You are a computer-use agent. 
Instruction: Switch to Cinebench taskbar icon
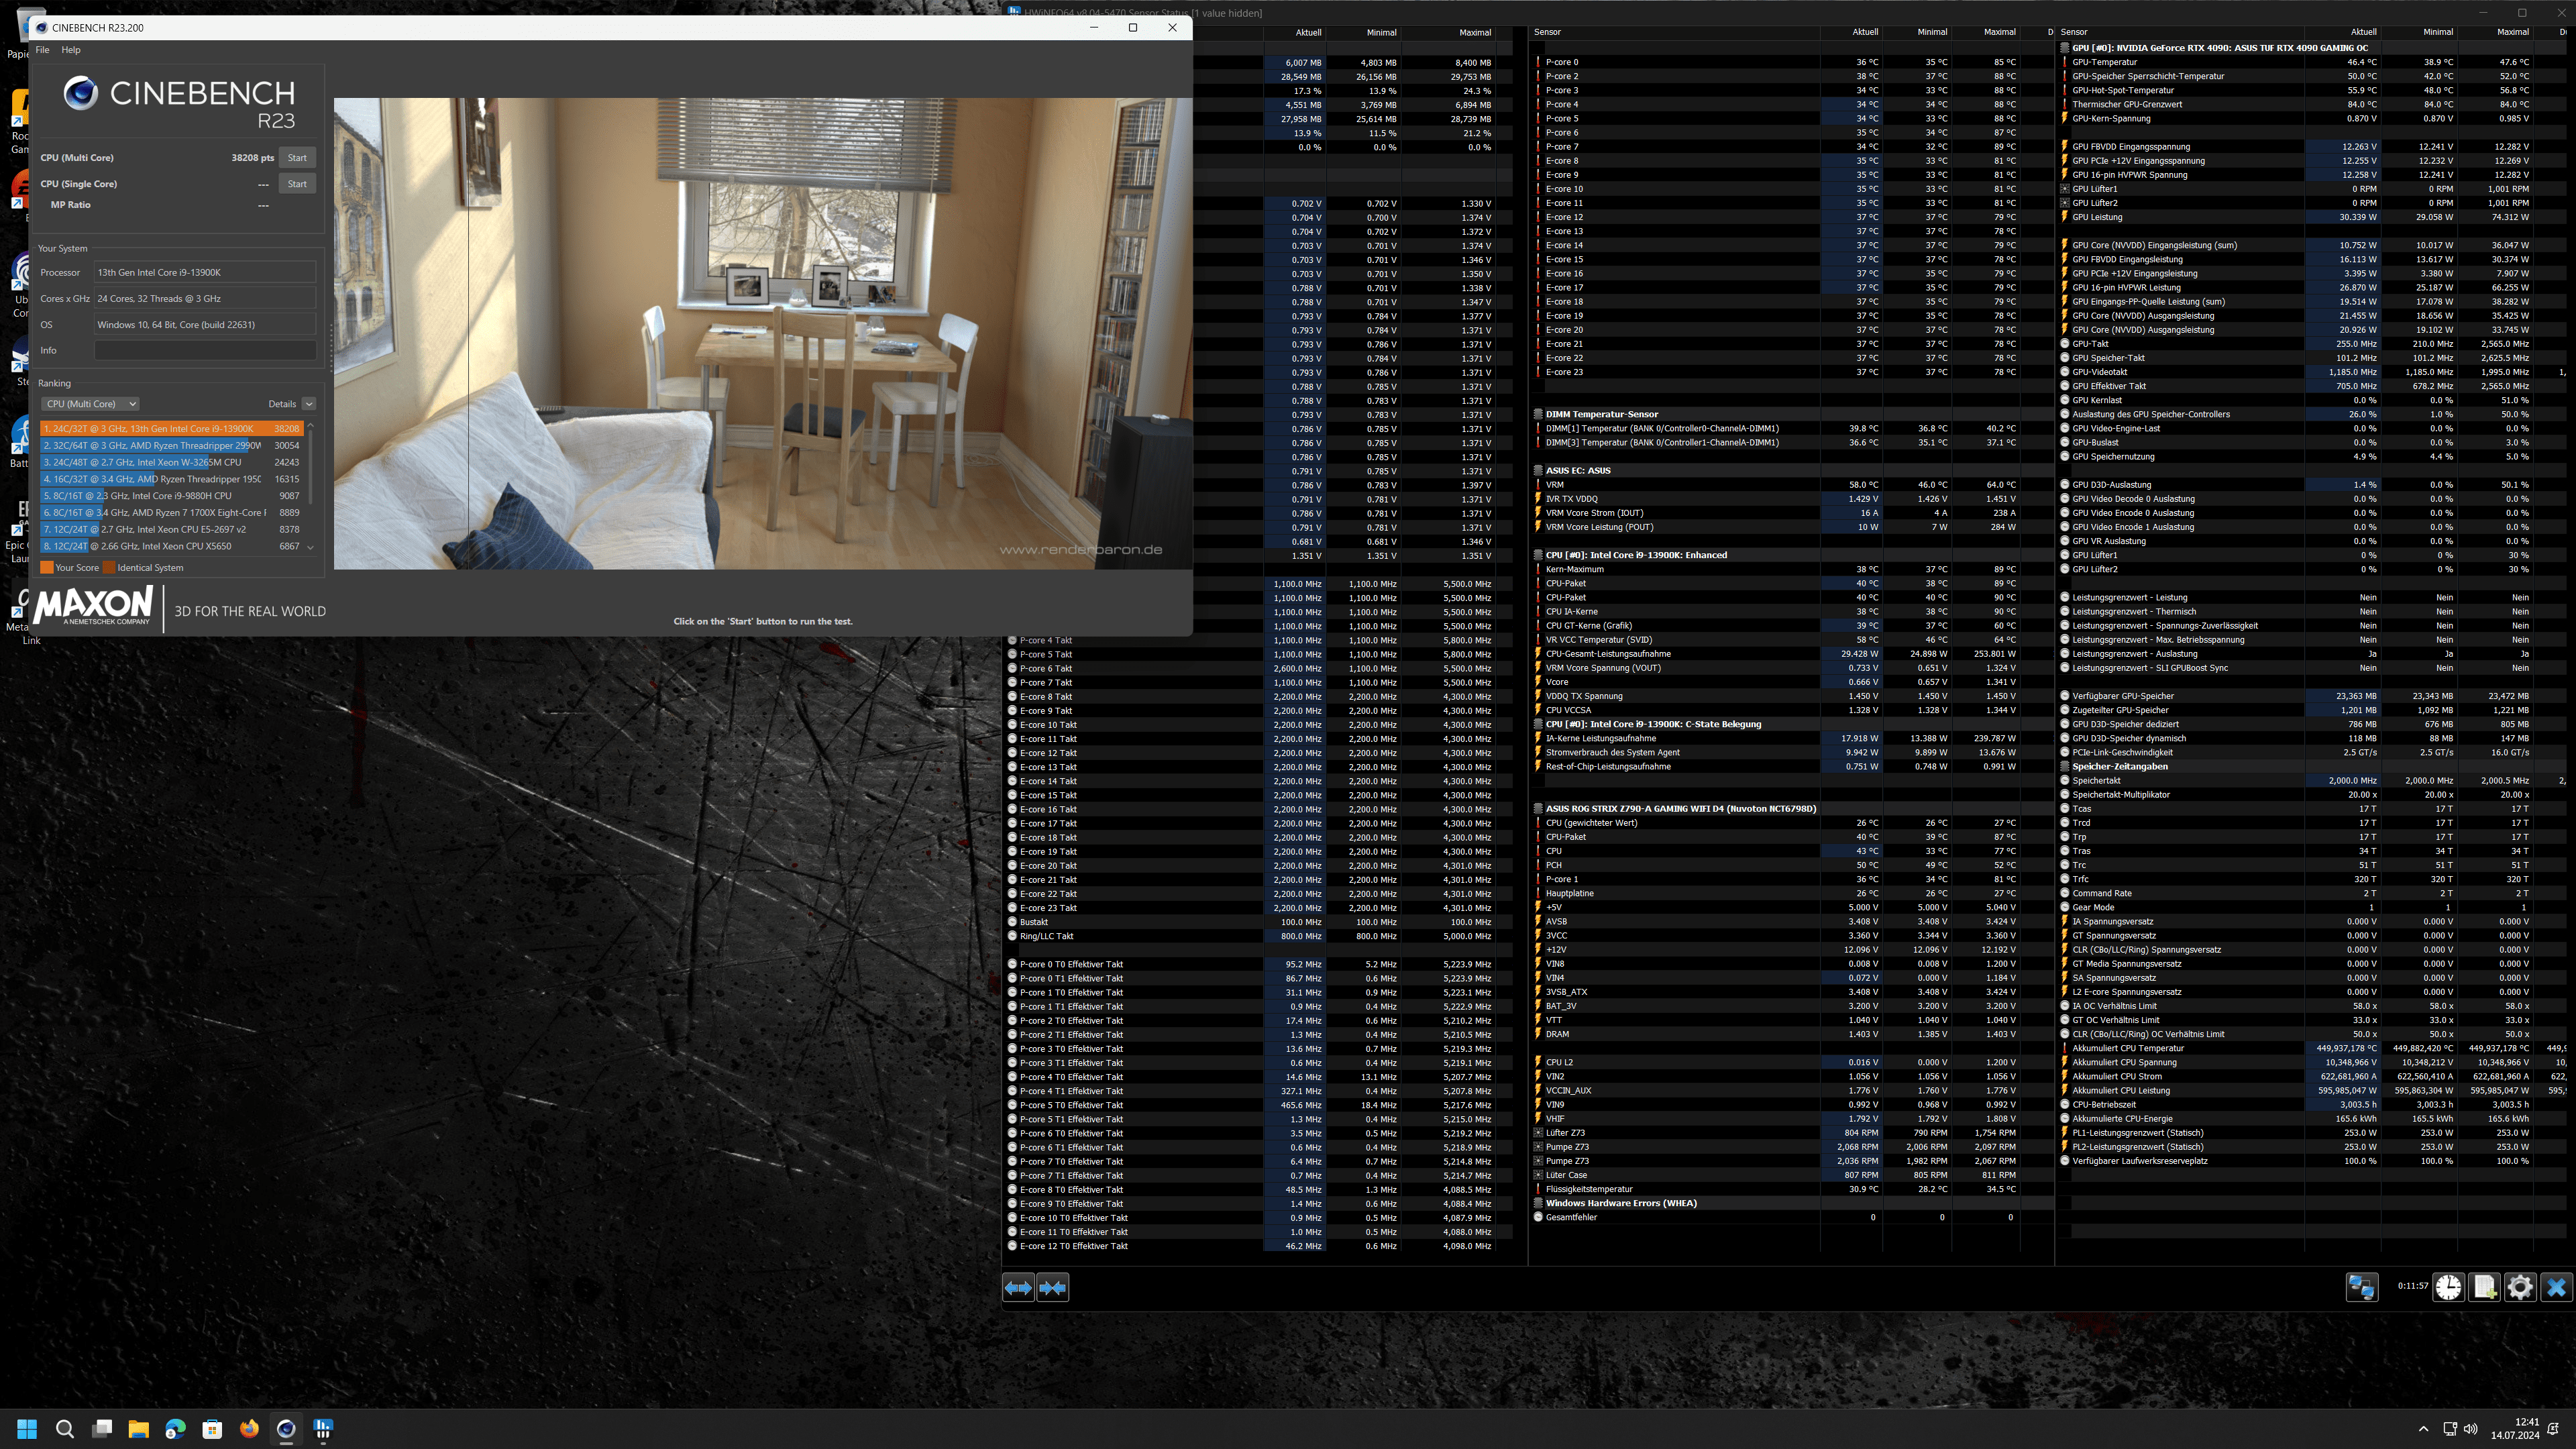286,1429
